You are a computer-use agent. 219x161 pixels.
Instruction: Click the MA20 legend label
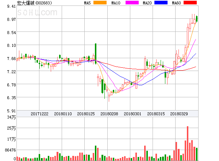point(147,3)
